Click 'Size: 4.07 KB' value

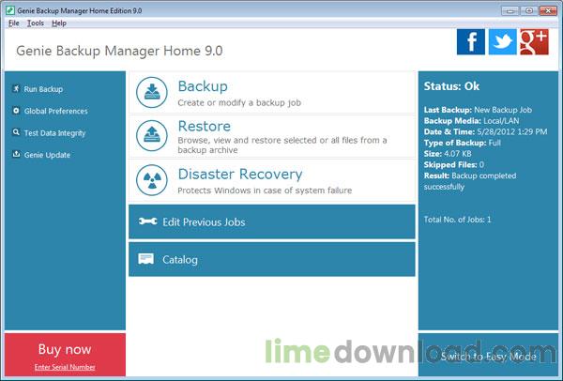pos(448,154)
